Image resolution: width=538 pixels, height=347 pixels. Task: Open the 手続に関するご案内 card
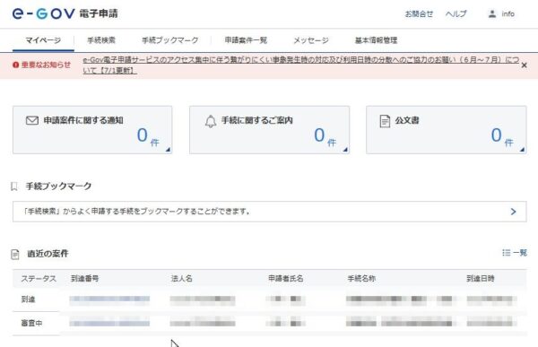pos(269,130)
